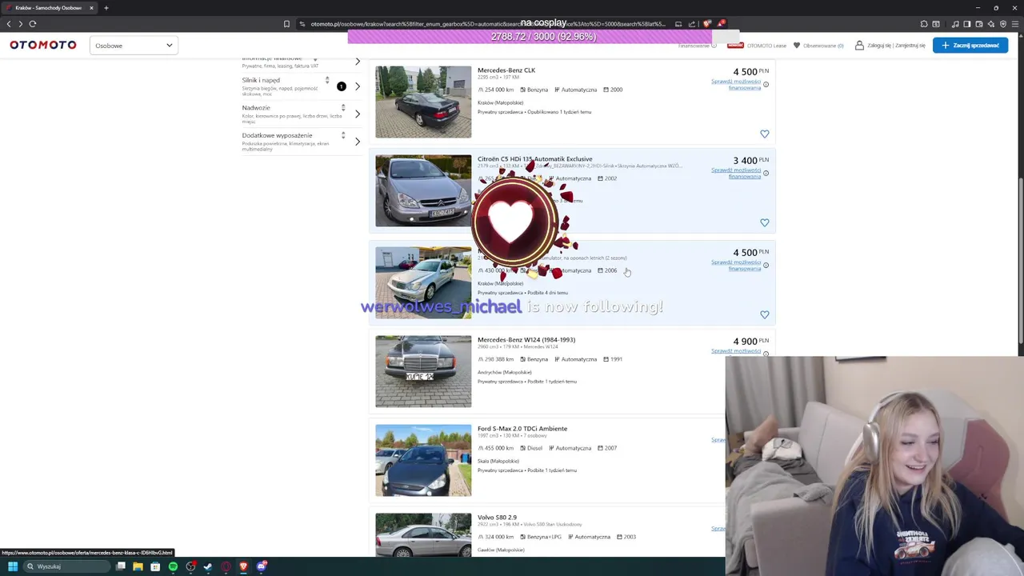Save the Mercedes-Benz CLK listing with its heart icon
The width and height of the screenshot is (1024, 576).
[x=764, y=134]
